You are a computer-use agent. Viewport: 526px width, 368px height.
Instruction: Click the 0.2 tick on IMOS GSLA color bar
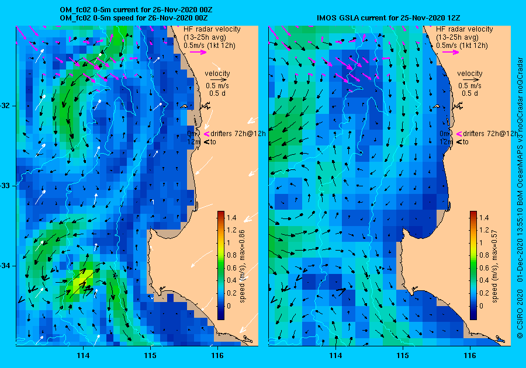coord(484,293)
